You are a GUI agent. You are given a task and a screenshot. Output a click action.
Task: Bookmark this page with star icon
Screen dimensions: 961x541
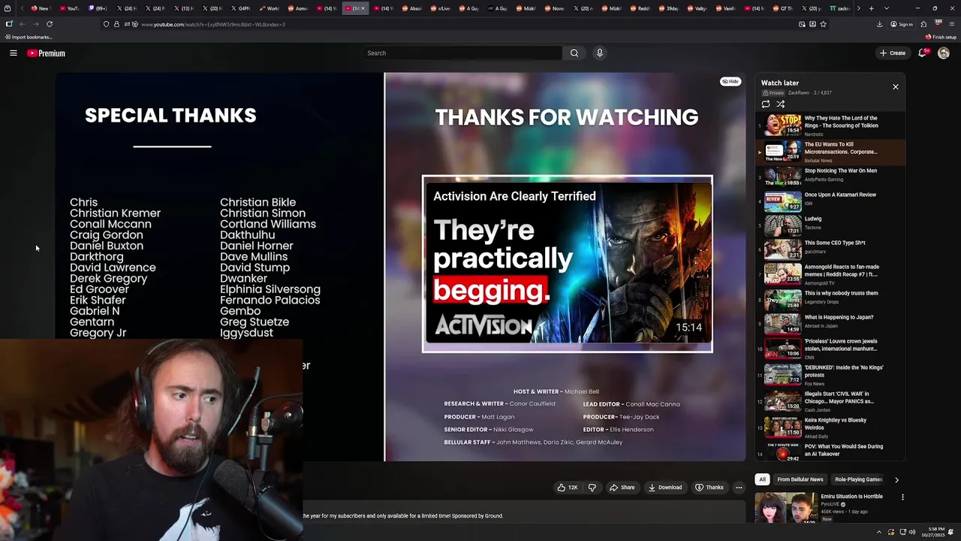point(824,24)
